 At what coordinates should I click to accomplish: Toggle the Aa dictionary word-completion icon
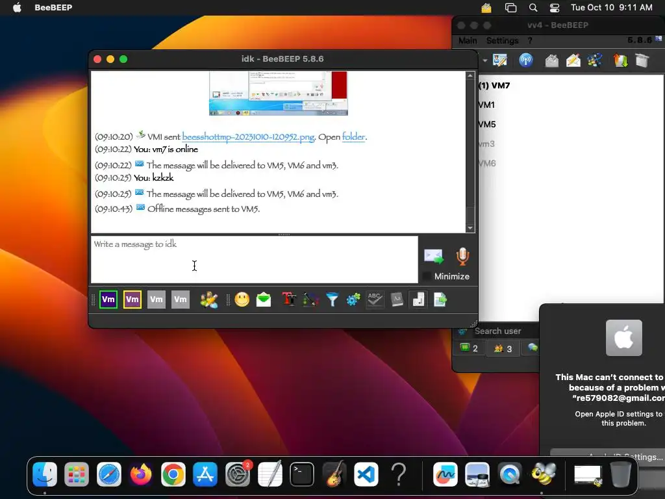[397, 300]
